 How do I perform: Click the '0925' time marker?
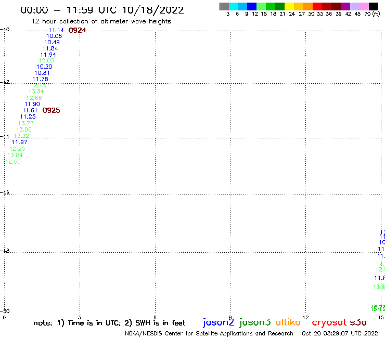51,110
